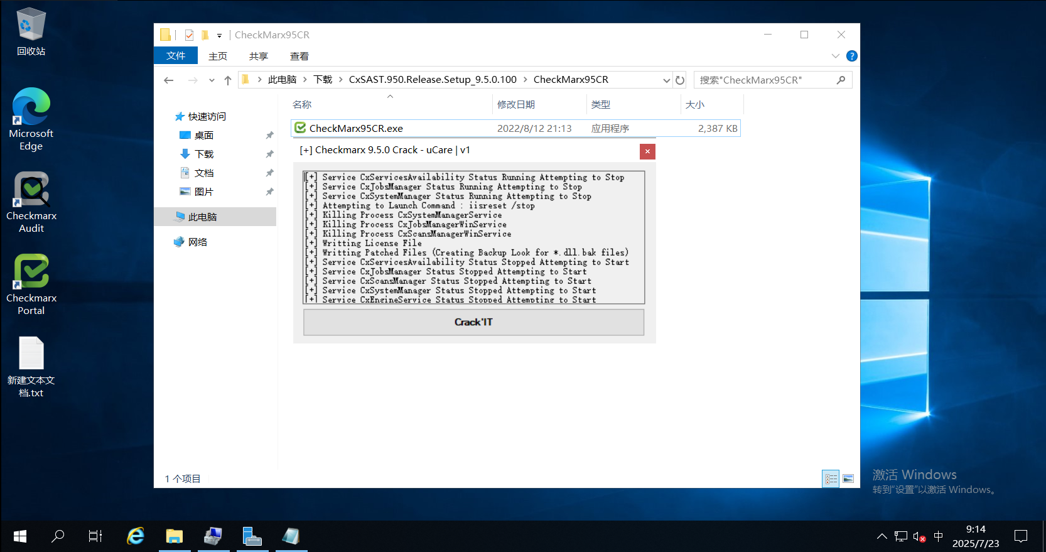The width and height of the screenshot is (1046, 552).
Task: Open Checkmarx Audit desktop shortcut
Action: pyautogui.click(x=31, y=202)
